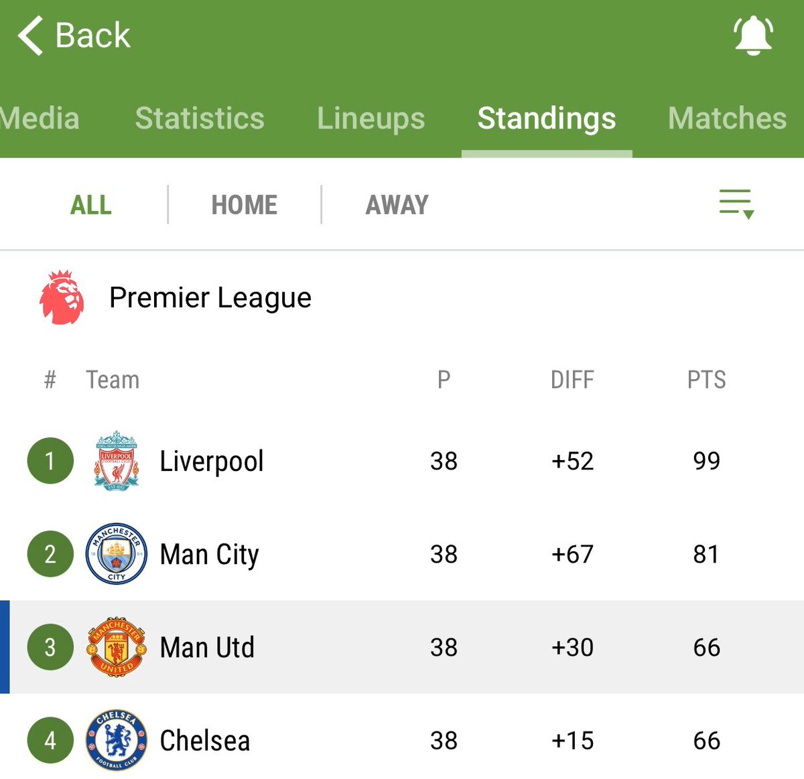Switch to the Lineups tab
Screen dimensions: 804x779
coord(371,119)
